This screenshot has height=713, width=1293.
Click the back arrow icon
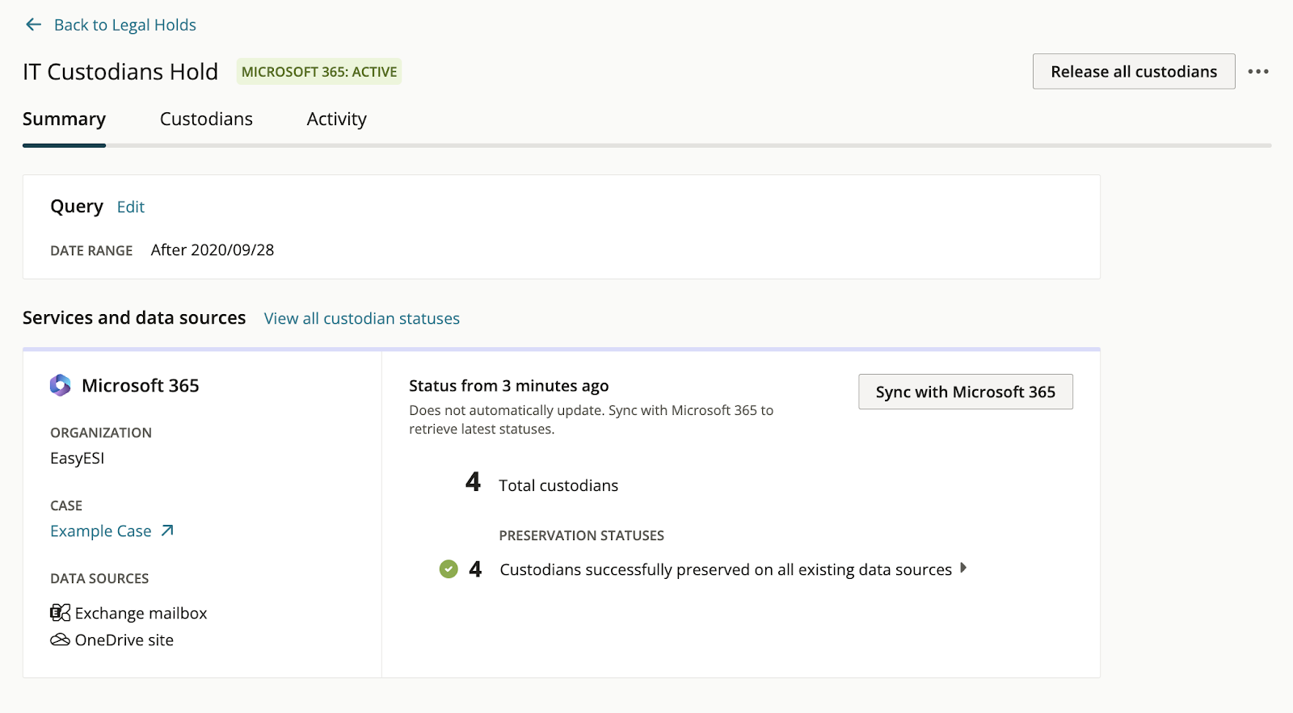coord(33,25)
